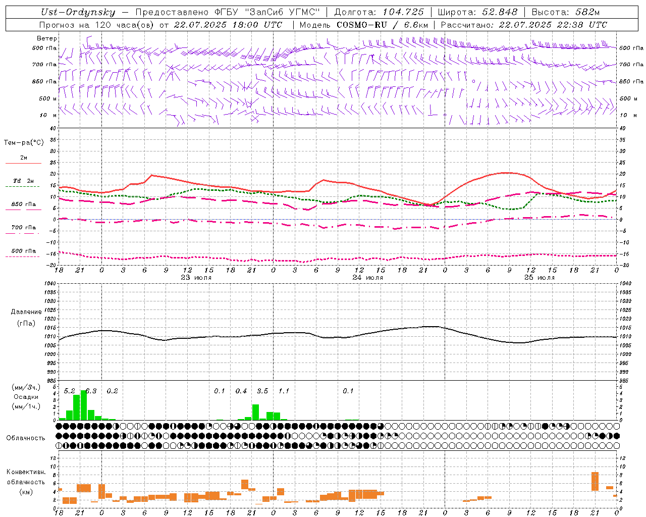This screenshot has height=517, width=646.
Task: Click the '5.2' precipitation value
Action: (70, 391)
